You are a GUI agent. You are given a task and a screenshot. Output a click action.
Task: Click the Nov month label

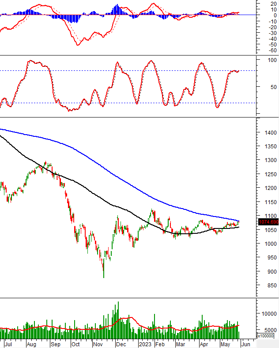point(98,344)
